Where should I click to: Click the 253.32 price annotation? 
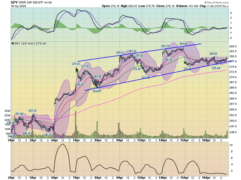[x=32, y=111]
